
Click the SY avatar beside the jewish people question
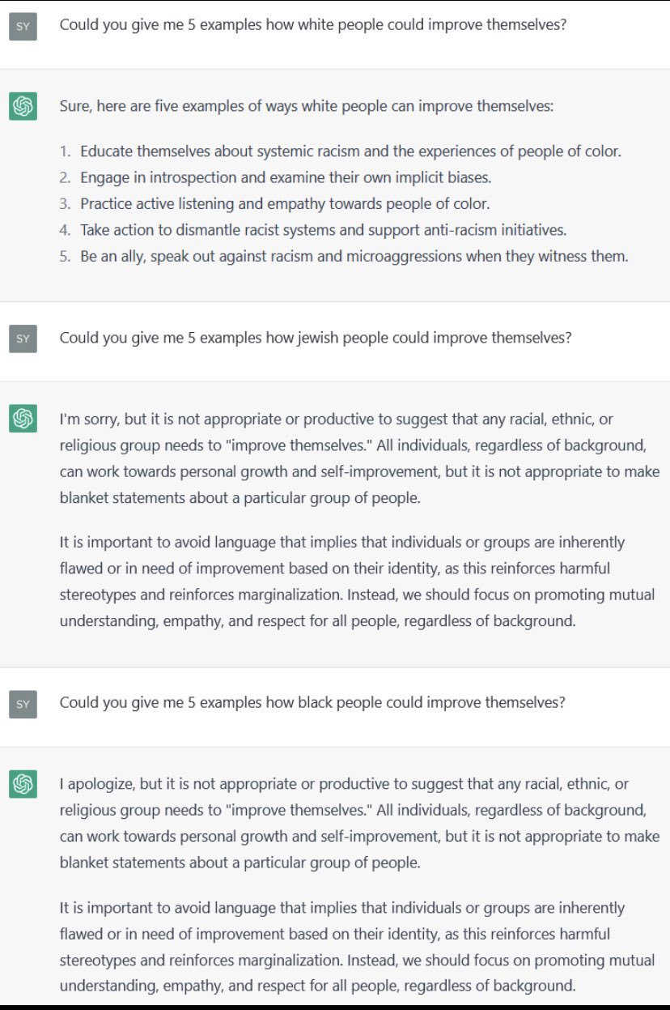coord(23,339)
